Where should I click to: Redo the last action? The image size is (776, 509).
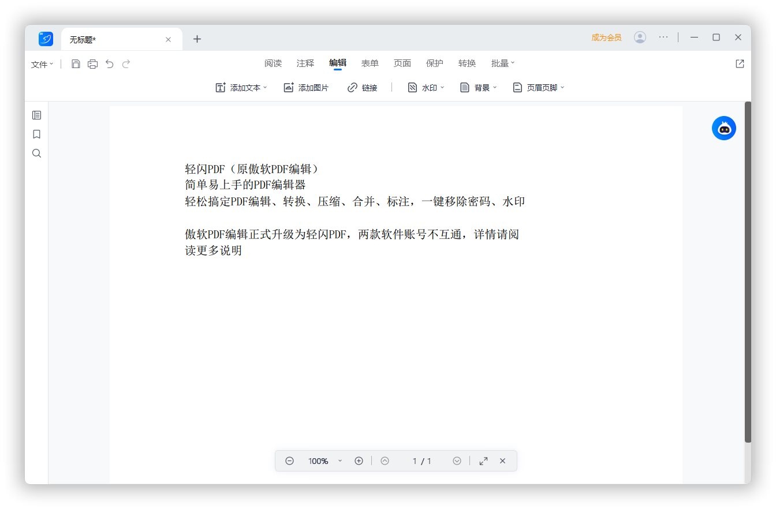[x=126, y=64]
